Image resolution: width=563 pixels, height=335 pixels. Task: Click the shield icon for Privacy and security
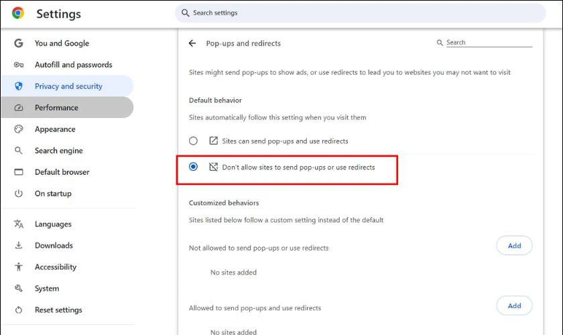19,86
